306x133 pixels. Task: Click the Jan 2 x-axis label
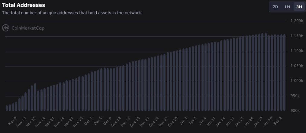184,121
